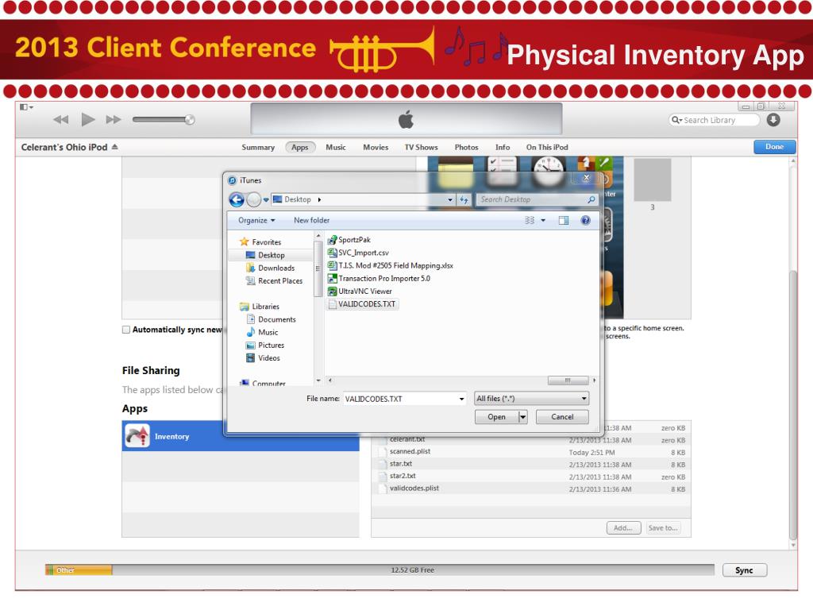The width and height of the screenshot is (813, 610).
Task: Open the recent locations dropdown arrow
Action: [266, 199]
